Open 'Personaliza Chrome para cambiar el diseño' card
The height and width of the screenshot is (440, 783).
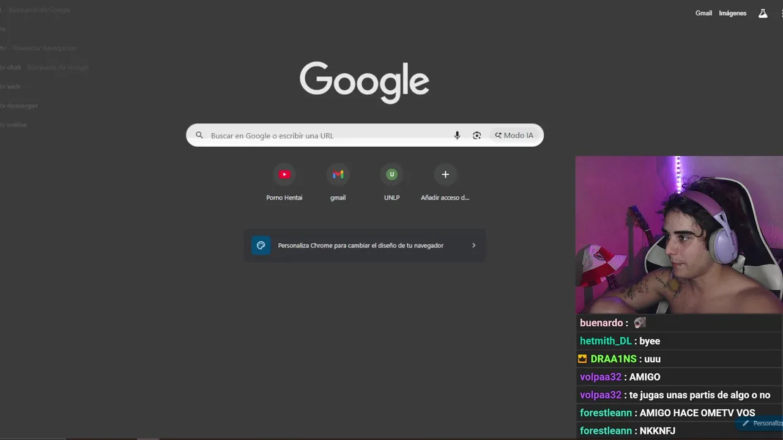pyautogui.click(x=365, y=246)
